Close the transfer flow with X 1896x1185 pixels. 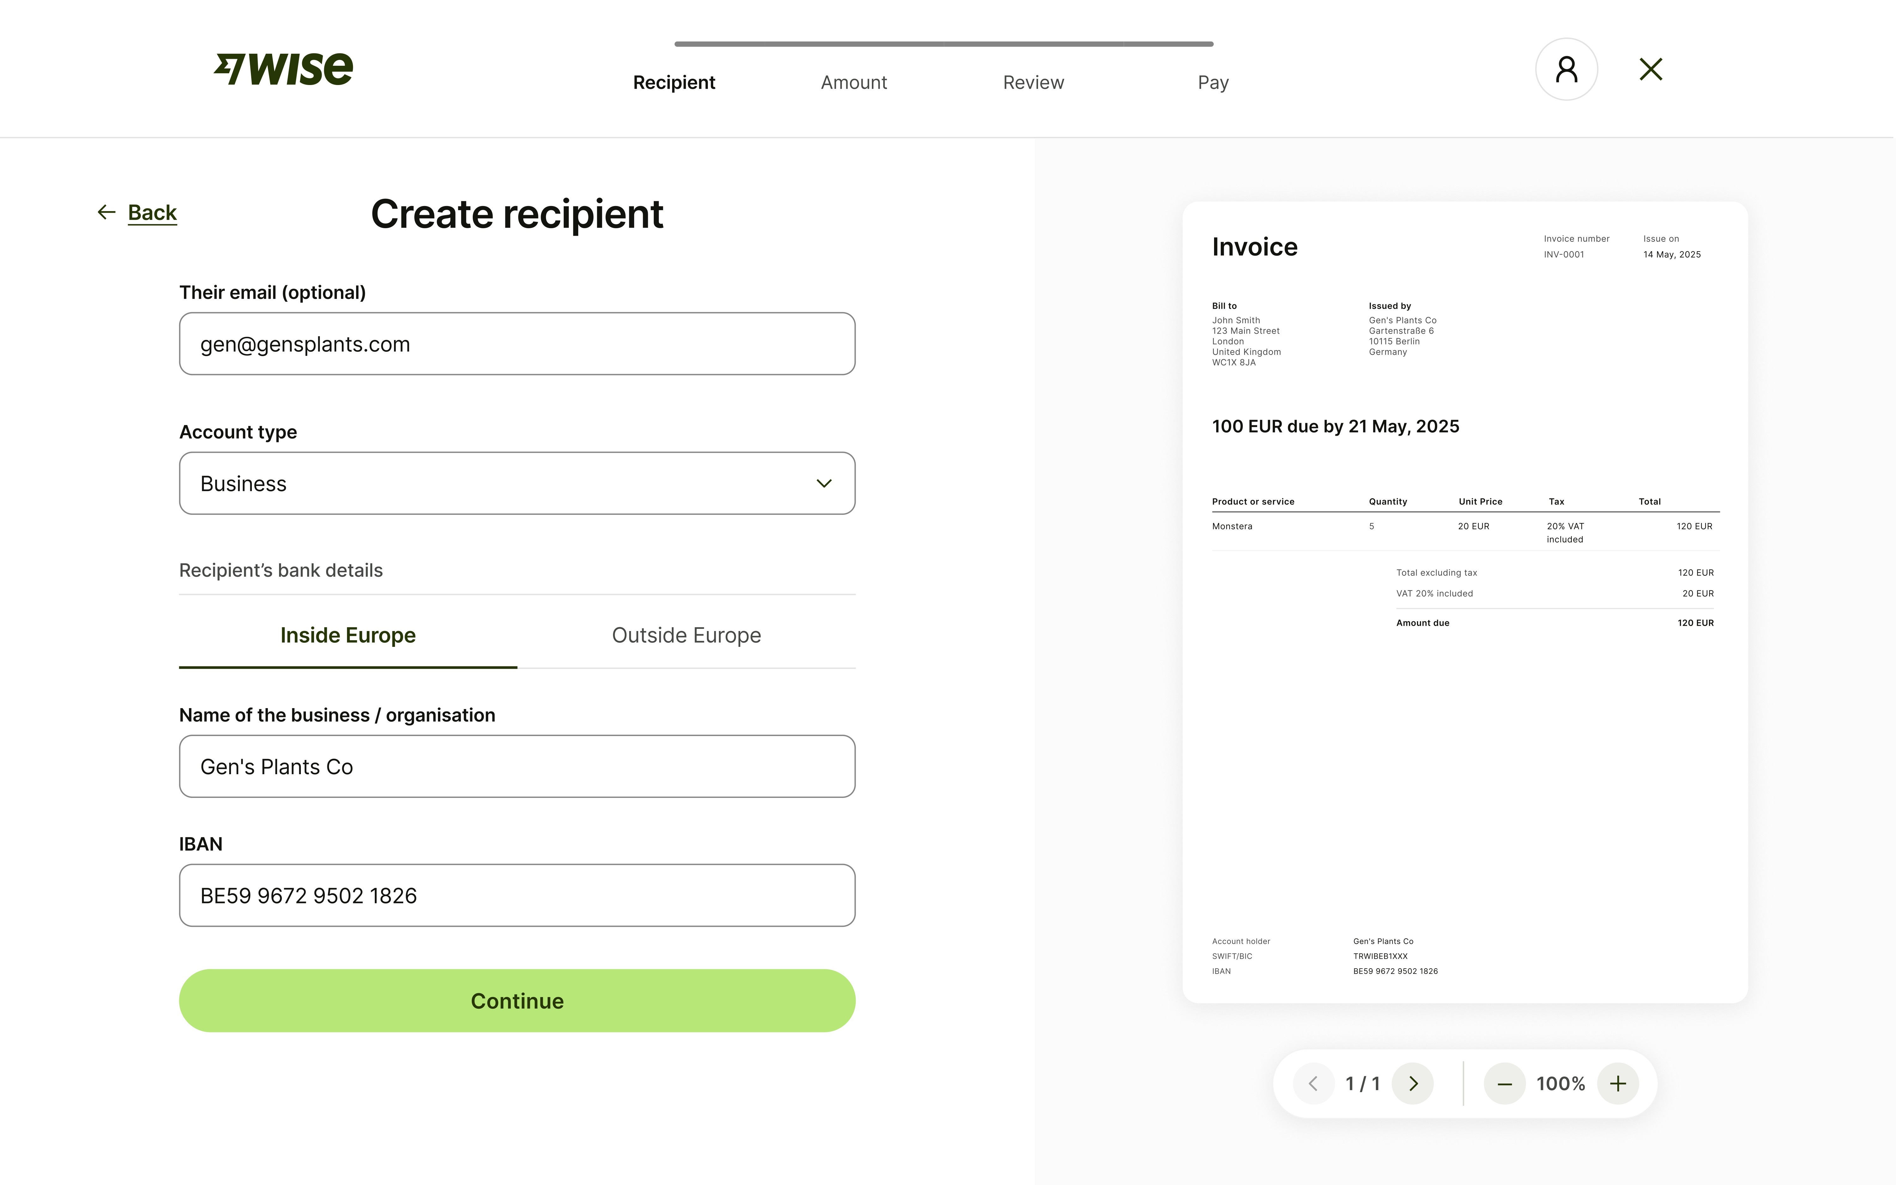tap(1651, 69)
